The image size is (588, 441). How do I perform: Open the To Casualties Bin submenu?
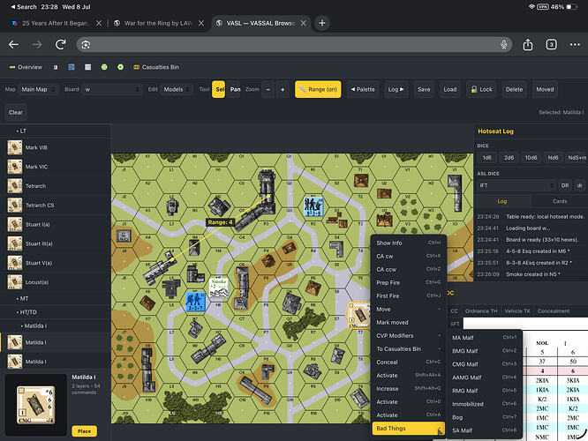pyautogui.click(x=409, y=348)
